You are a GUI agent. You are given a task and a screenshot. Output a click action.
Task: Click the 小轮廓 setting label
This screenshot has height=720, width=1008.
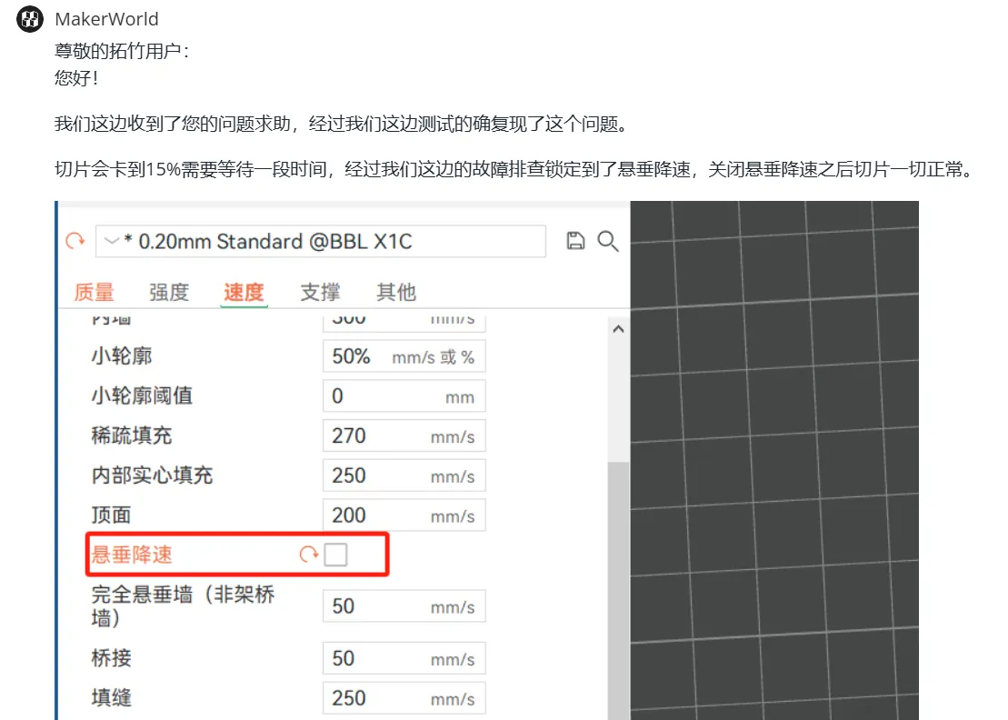pyautogui.click(x=122, y=356)
